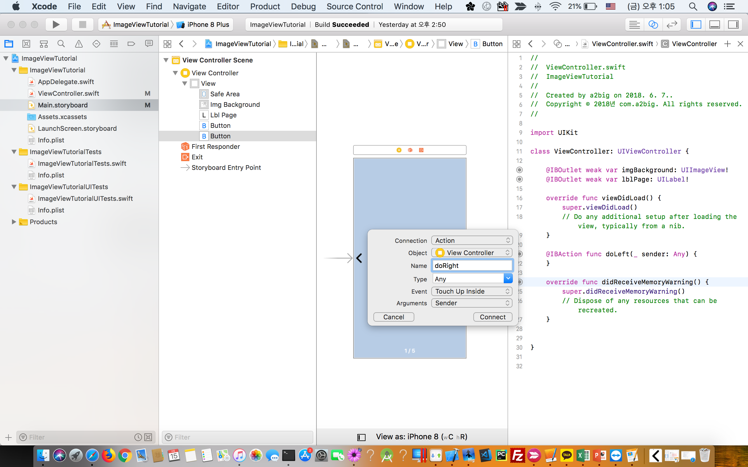Image resolution: width=748 pixels, height=467 pixels.
Task: Collapse the View Controller Scene
Action: 166,60
